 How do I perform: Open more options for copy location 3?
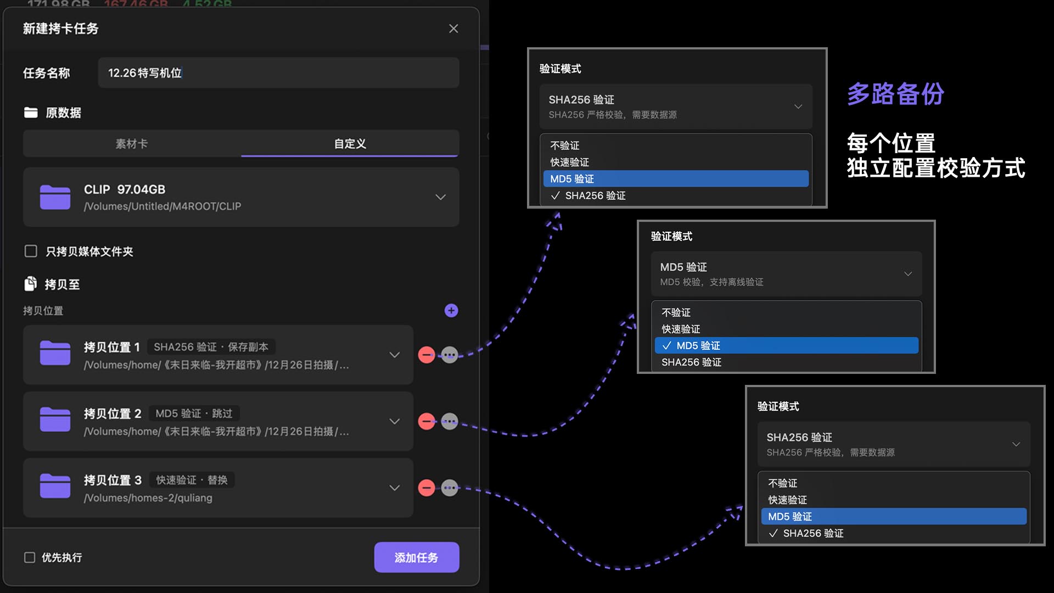[450, 488]
